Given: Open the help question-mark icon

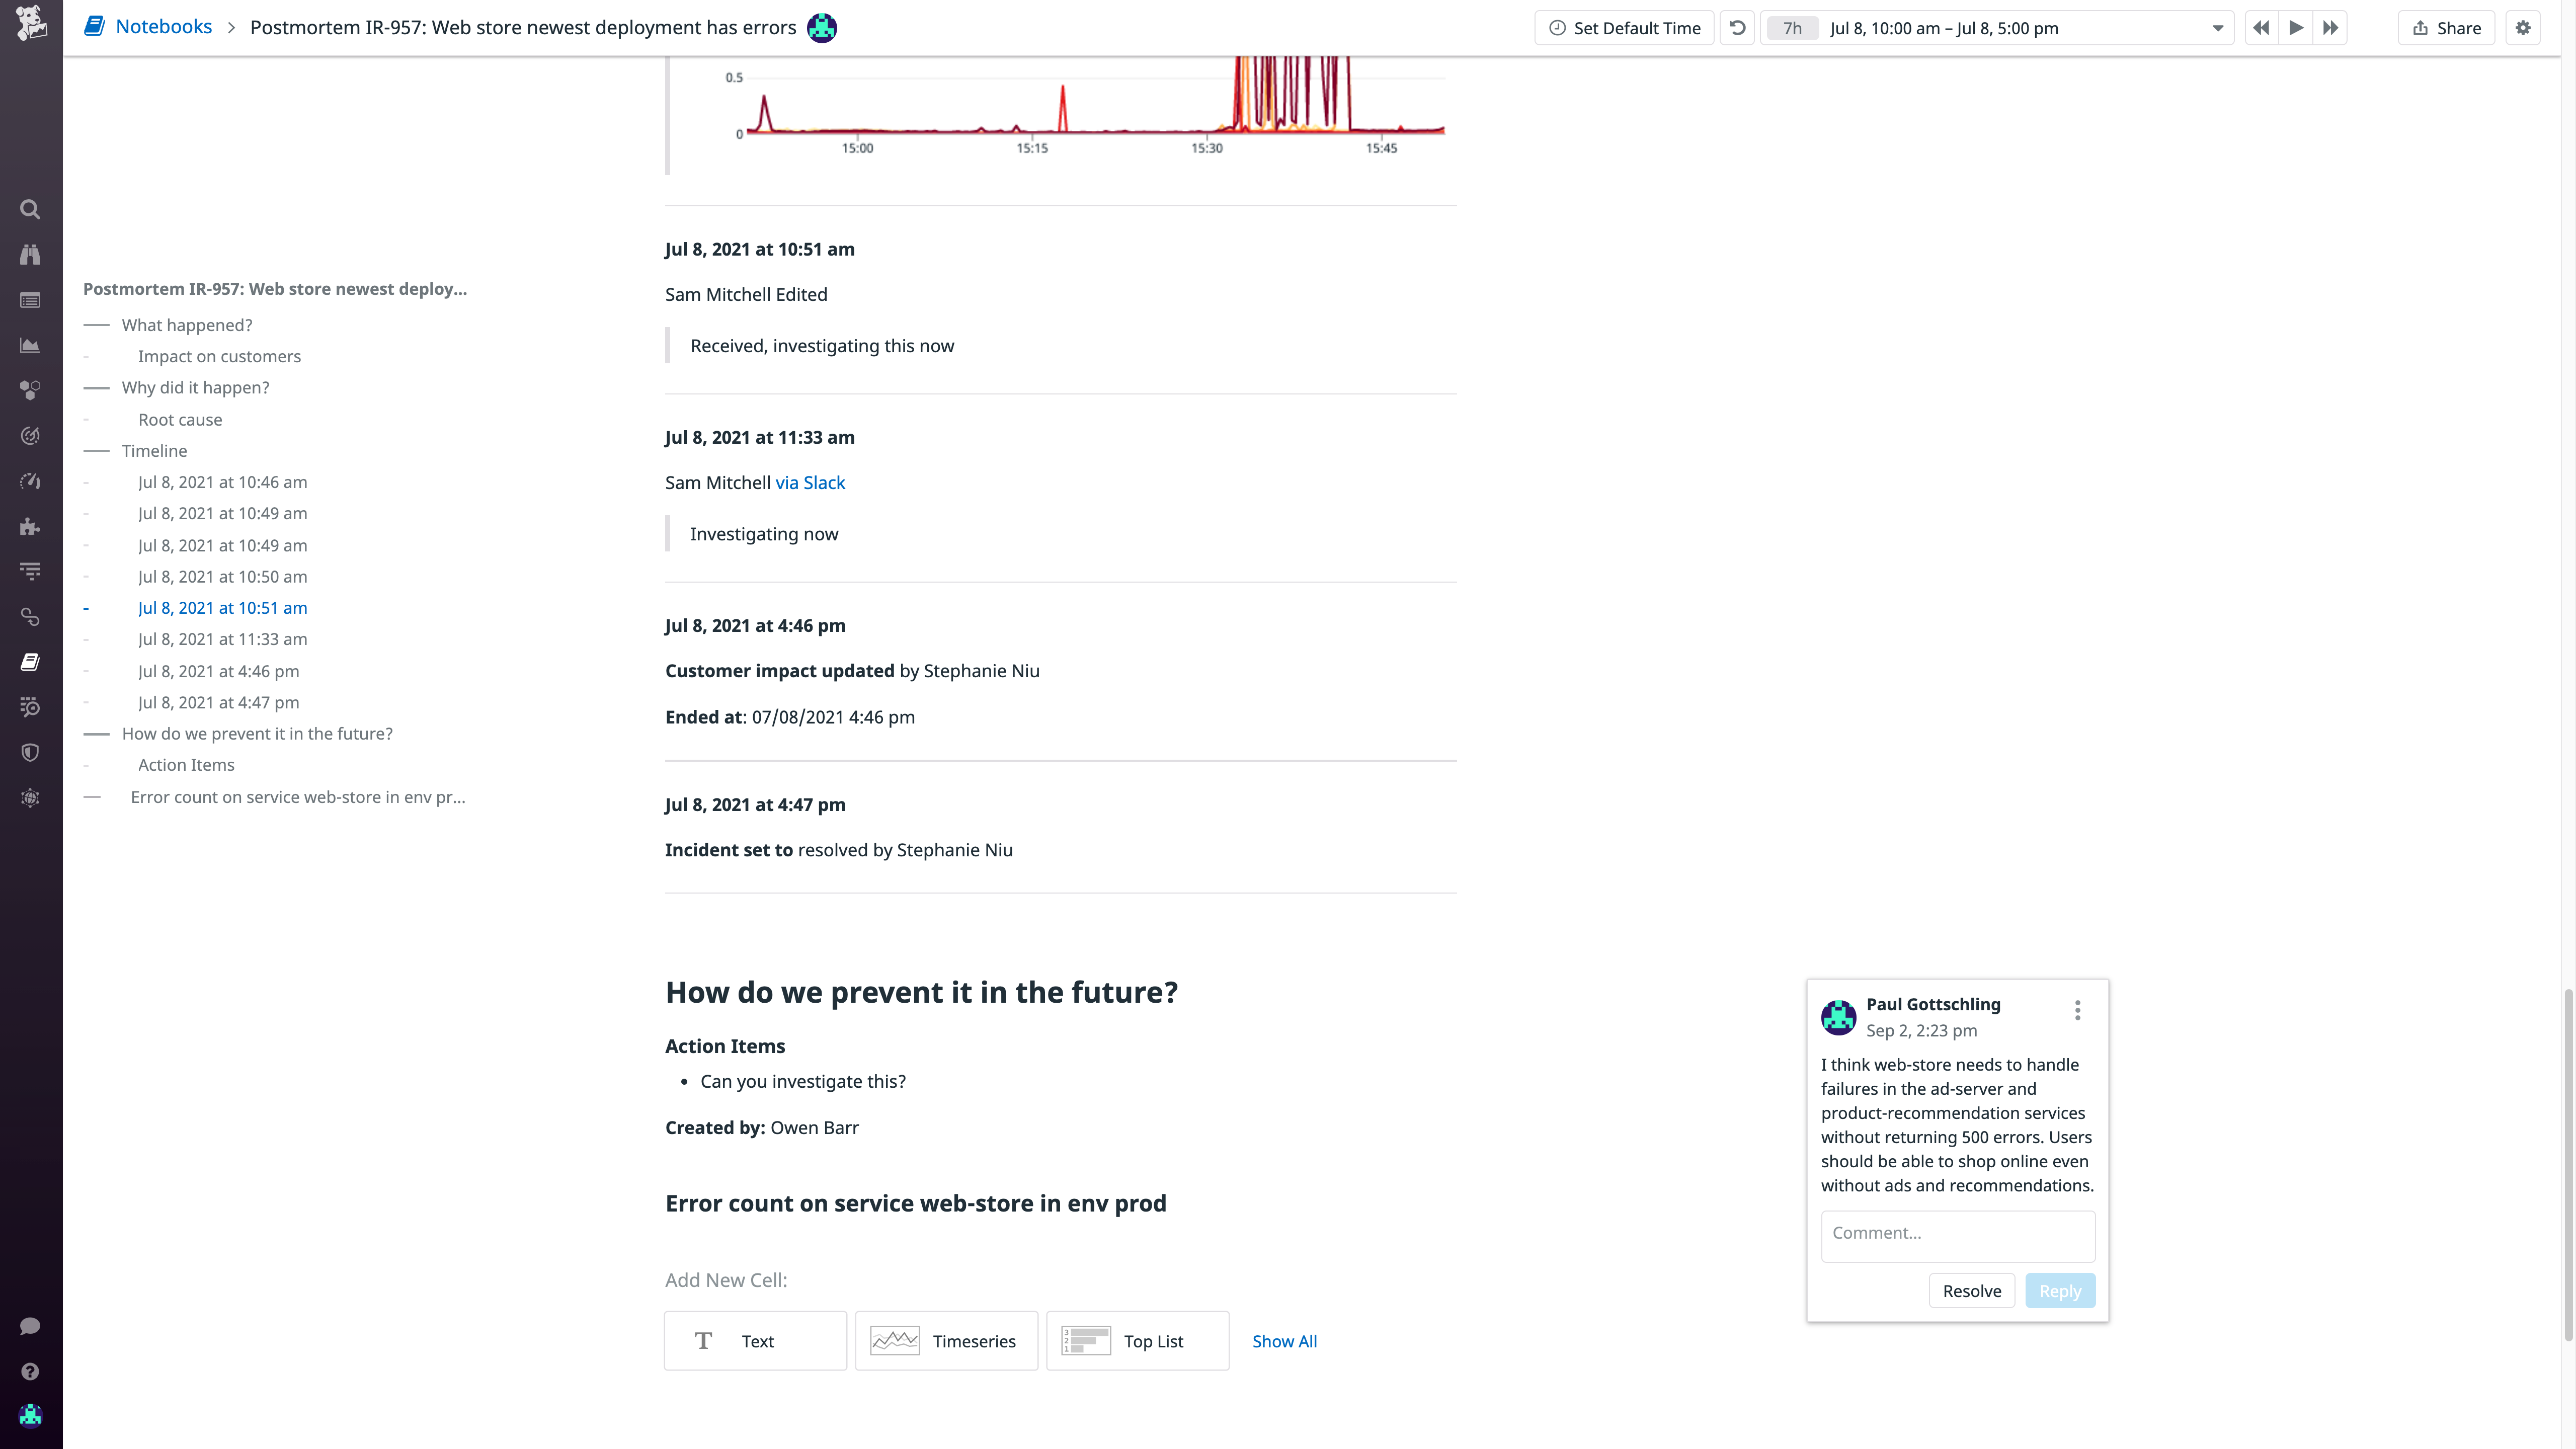Looking at the screenshot, I should click(30, 1370).
